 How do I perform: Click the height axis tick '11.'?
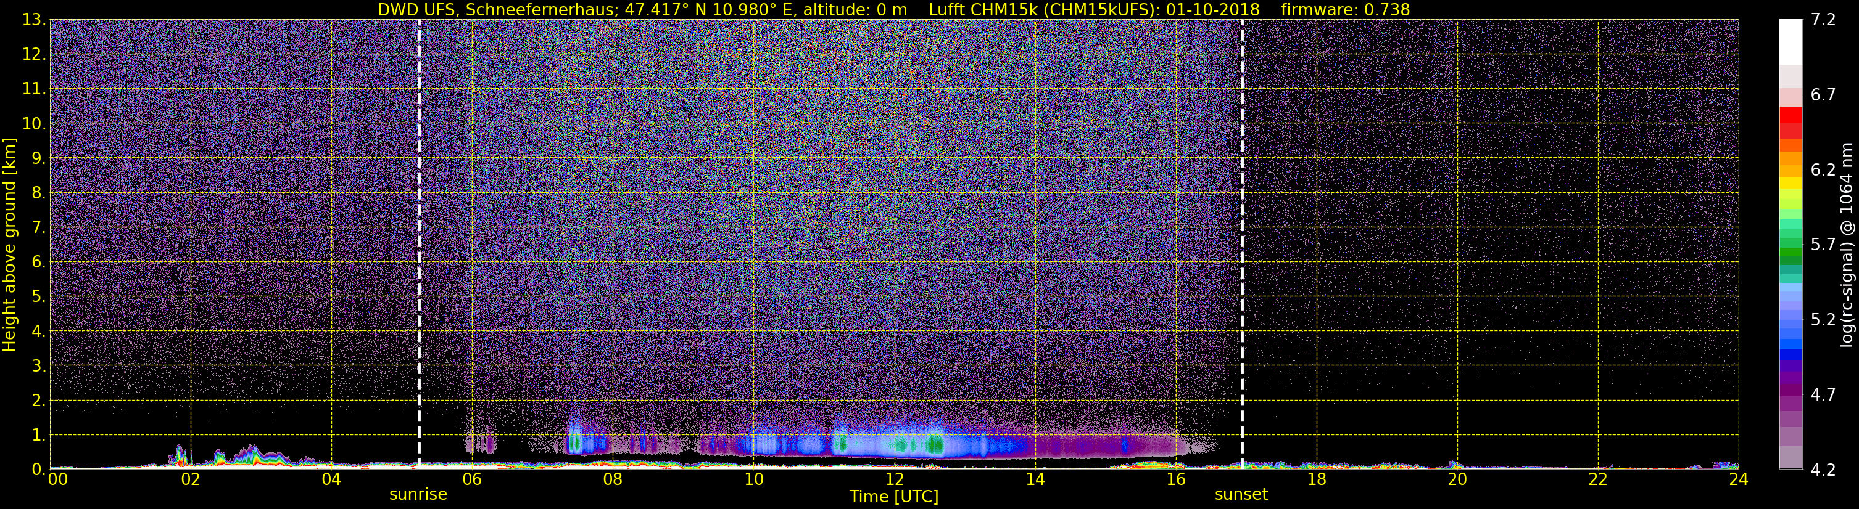pos(34,89)
